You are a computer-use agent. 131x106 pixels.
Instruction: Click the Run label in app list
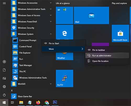[x=21, y=59]
